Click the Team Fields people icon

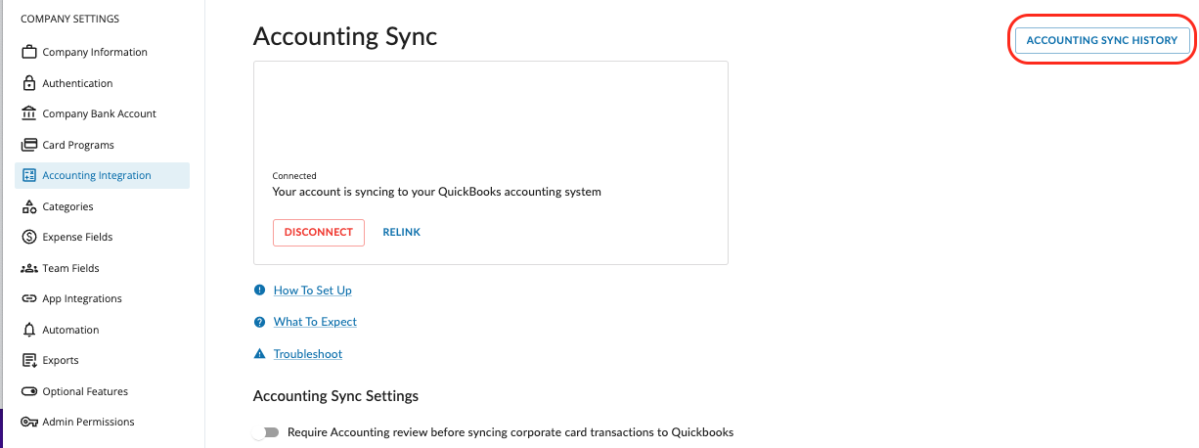(28, 268)
